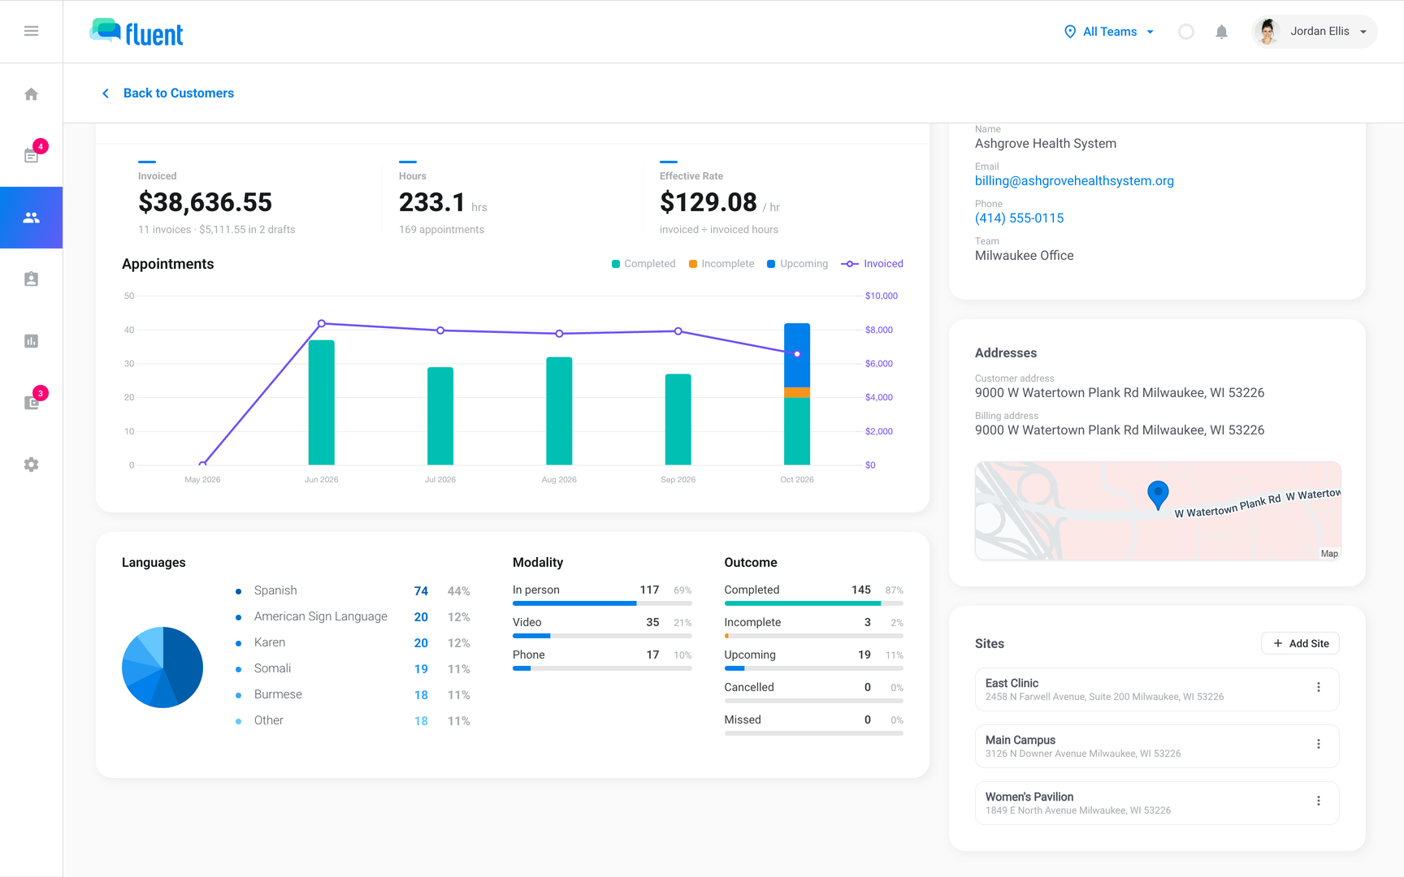Image resolution: width=1404 pixels, height=877 pixels.
Task: Open Settings gear in sidebar
Action: (31, 464)
